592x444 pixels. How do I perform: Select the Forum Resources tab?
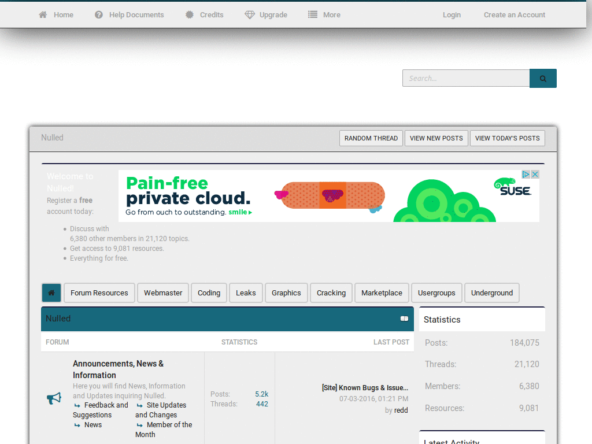click(99, 293)
